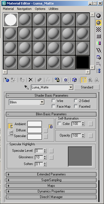Enable the Self-Illumination Color checkbox

point(59,124)
